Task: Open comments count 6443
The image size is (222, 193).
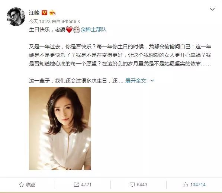Action: tap(142, 185)
